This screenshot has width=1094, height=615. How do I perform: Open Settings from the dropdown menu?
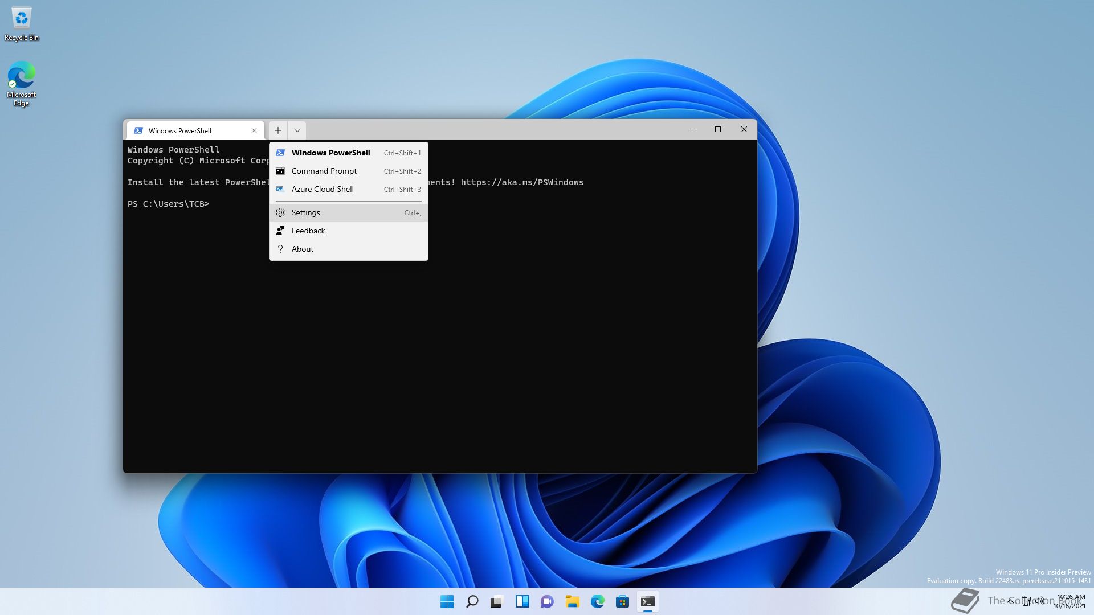(x=306, y=212)
